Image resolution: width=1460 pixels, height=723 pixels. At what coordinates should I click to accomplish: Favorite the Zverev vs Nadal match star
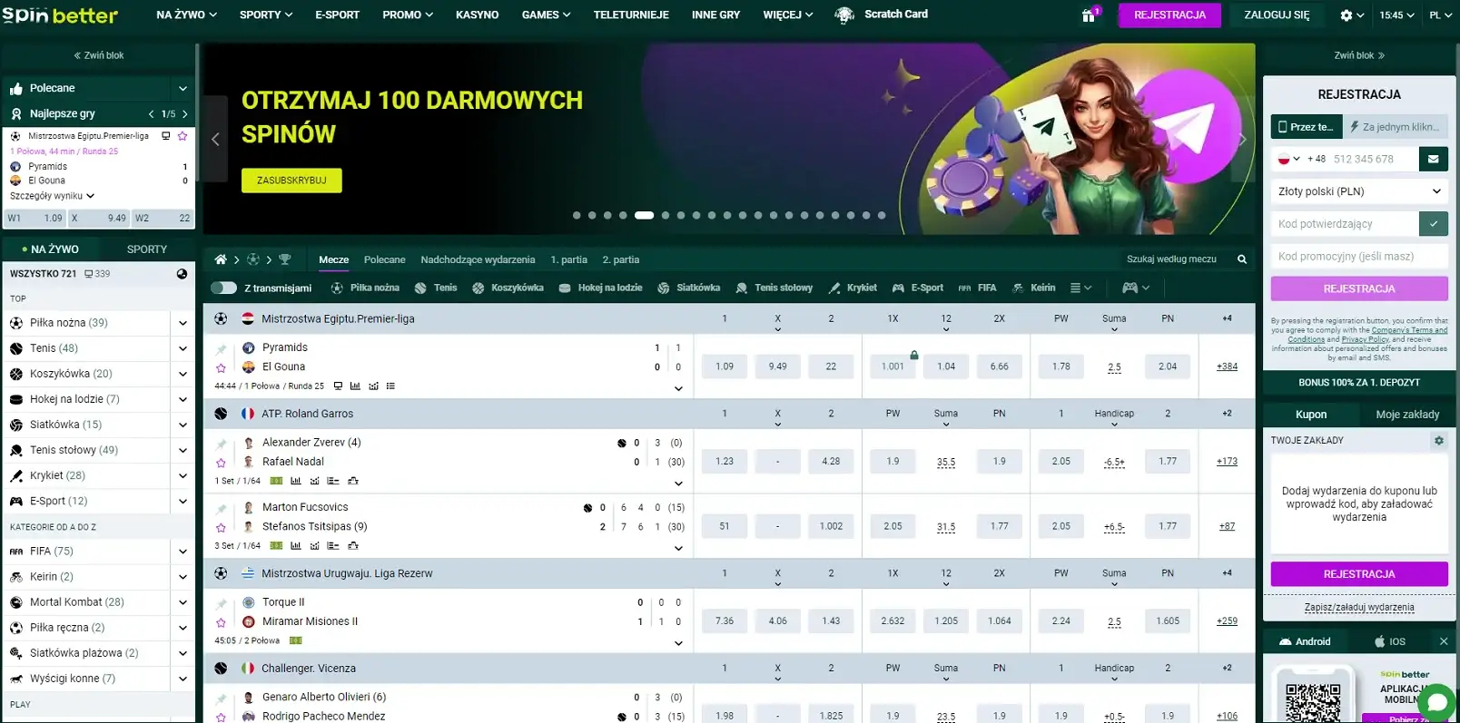(x=221, y=463)
